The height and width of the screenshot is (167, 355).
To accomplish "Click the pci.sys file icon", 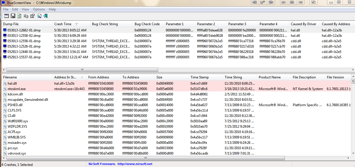I will pyautogui.click(x=5, y=148).
